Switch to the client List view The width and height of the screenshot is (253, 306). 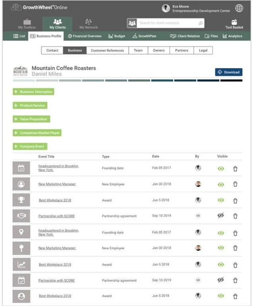point(19,36)
